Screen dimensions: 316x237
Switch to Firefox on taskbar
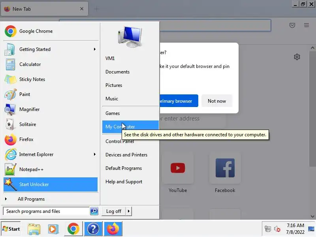click(x=113, y=229)
